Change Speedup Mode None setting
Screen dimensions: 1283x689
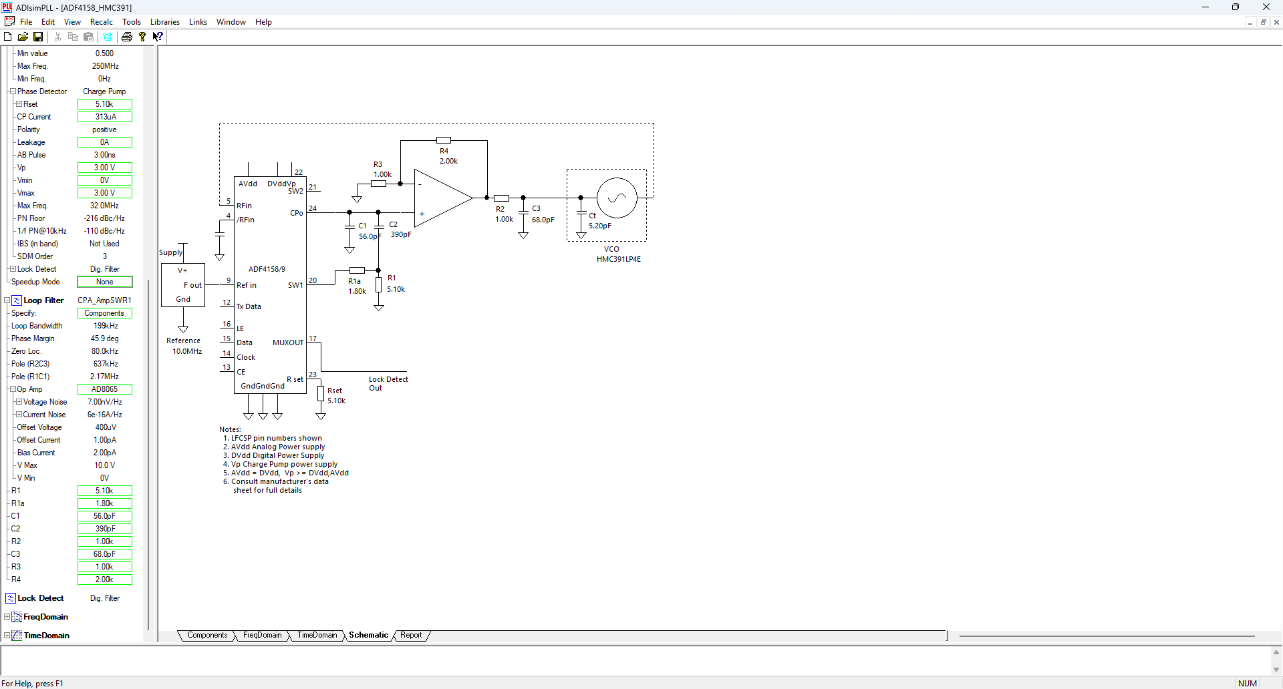105,282
